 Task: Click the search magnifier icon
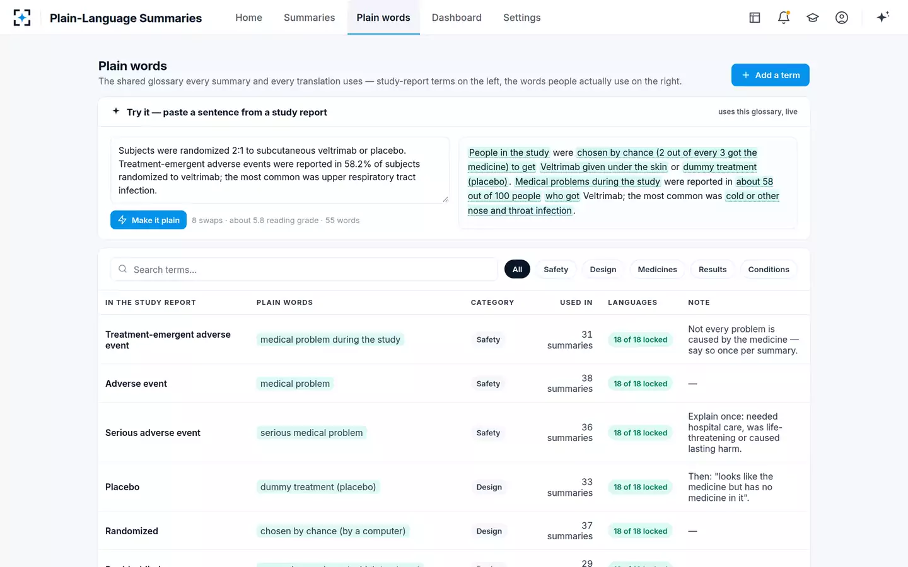point(123,269)
